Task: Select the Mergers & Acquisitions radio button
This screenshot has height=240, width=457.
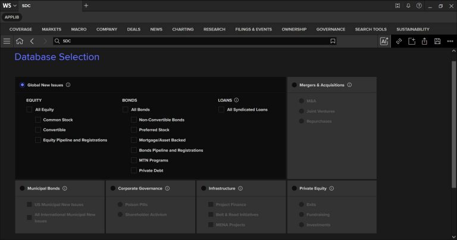Action: 295,85
